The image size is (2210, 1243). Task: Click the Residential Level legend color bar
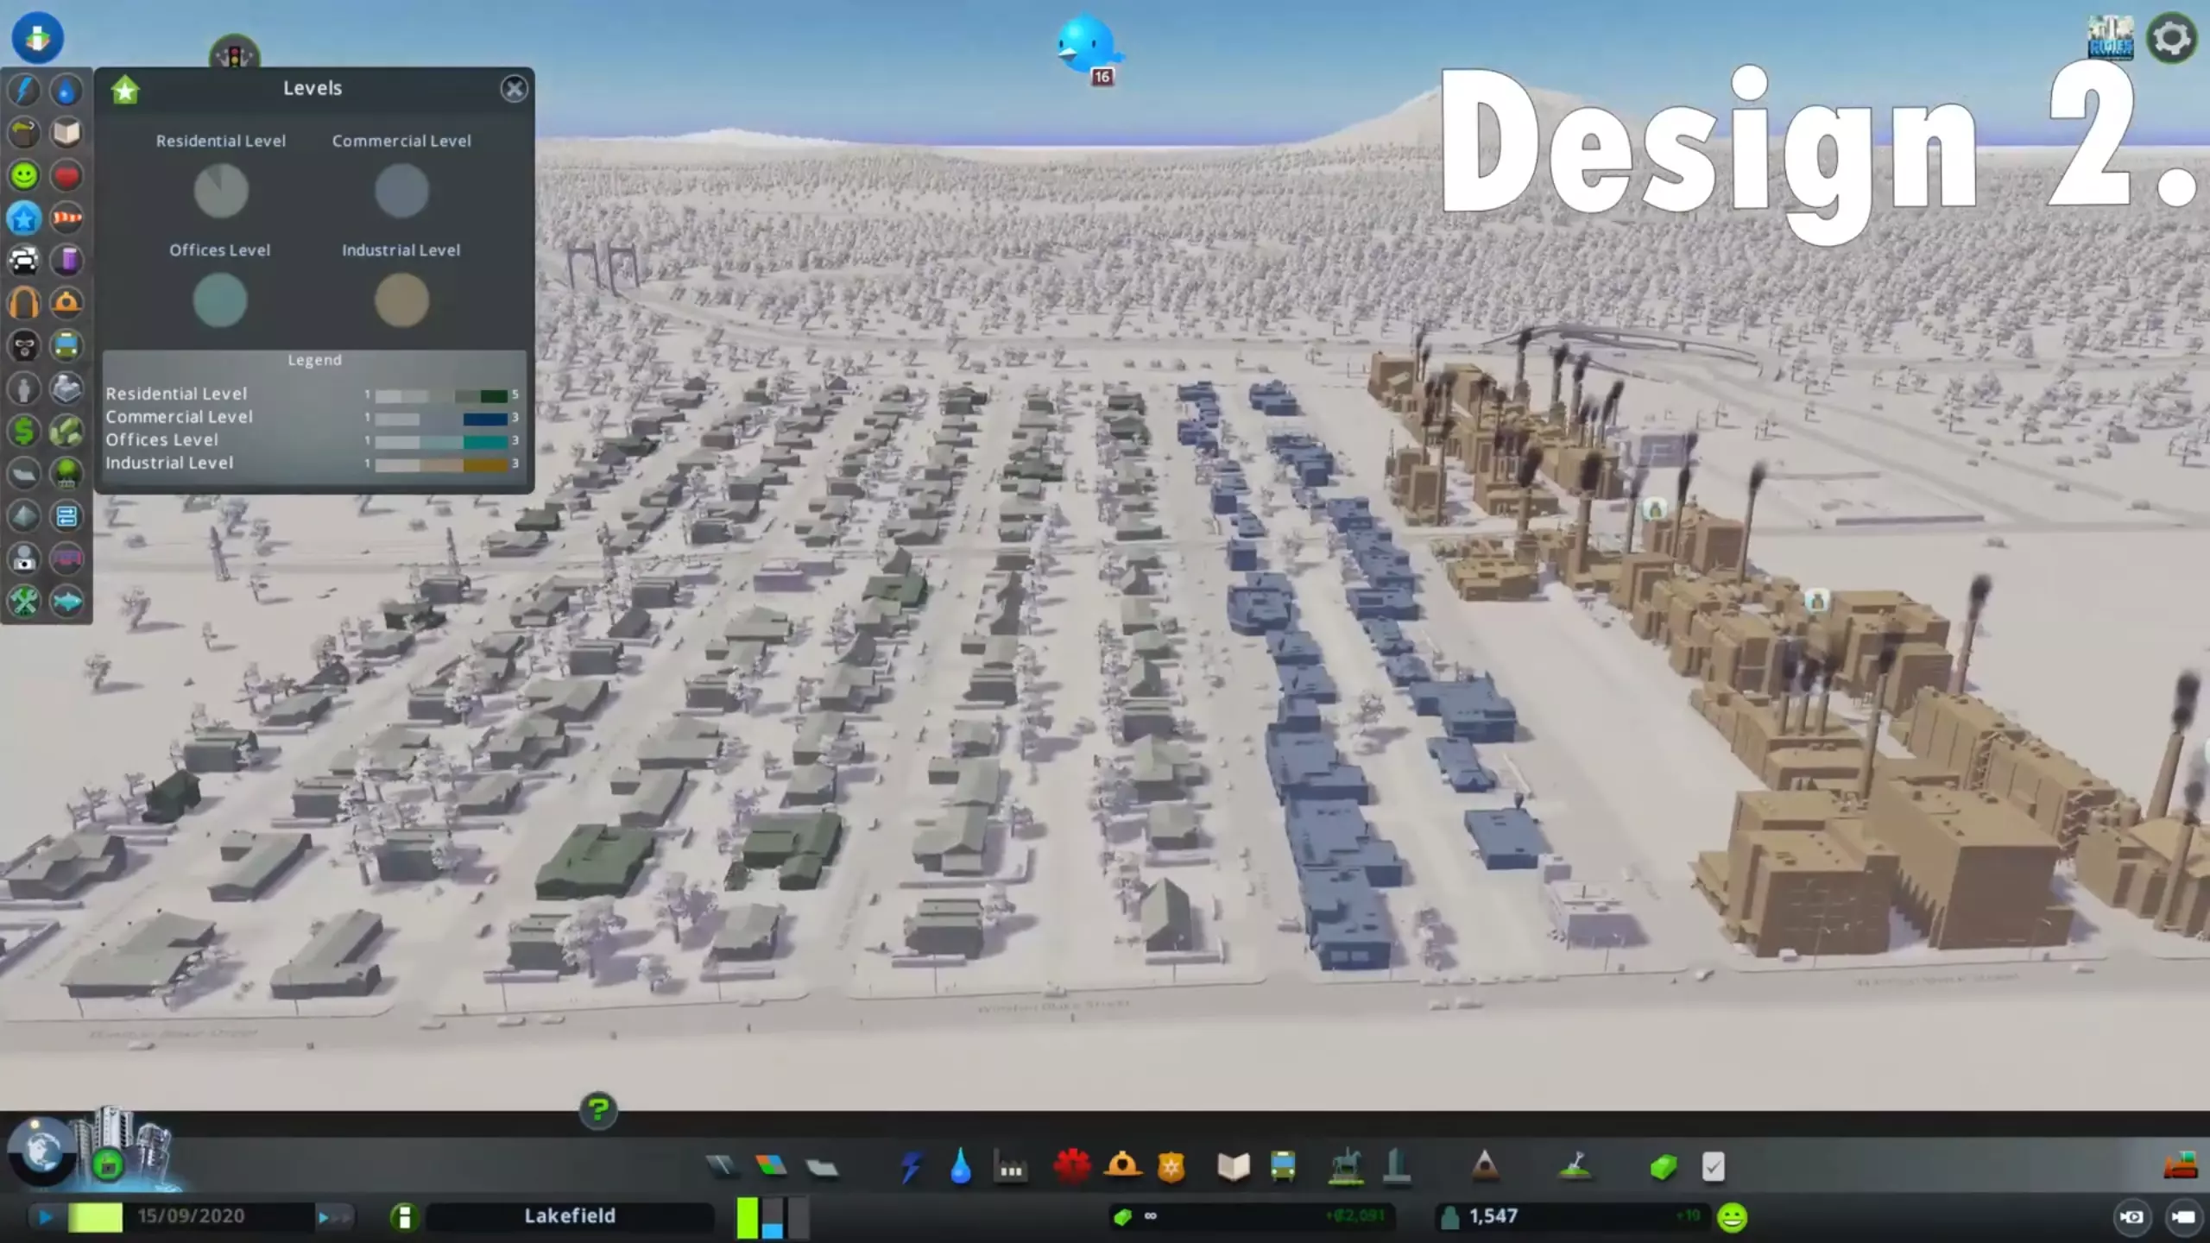coord(440,395)
